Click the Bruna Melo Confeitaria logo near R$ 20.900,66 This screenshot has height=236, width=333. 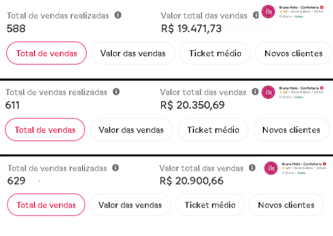(x=271, y=168)
